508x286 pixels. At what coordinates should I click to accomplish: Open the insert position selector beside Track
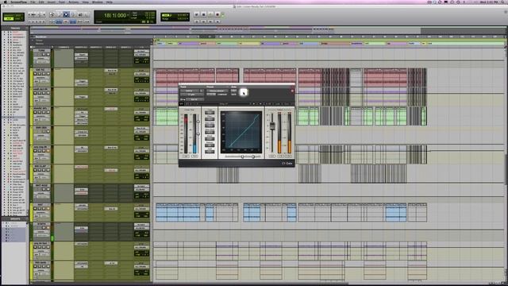[x=202, y=91]
